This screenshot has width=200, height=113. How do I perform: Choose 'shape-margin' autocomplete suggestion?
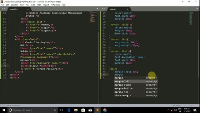136,95
